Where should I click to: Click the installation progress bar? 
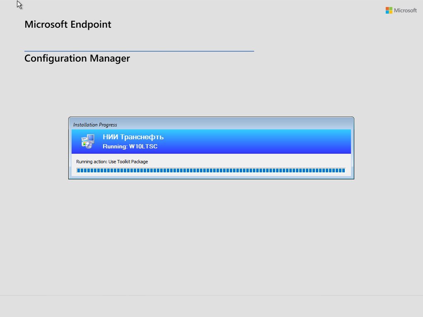point(211,170)
